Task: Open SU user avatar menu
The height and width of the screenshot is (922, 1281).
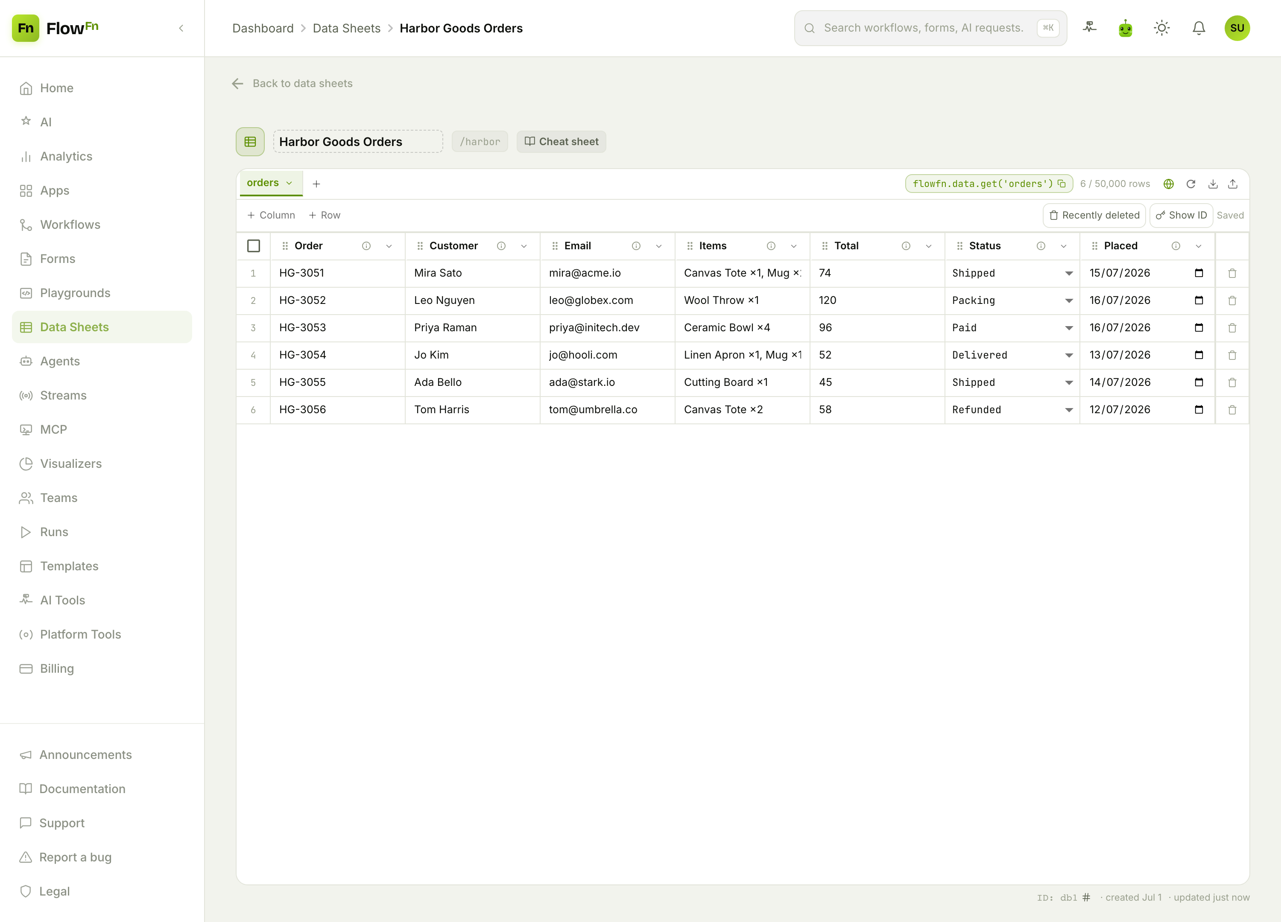Action: click(1237, 28)
